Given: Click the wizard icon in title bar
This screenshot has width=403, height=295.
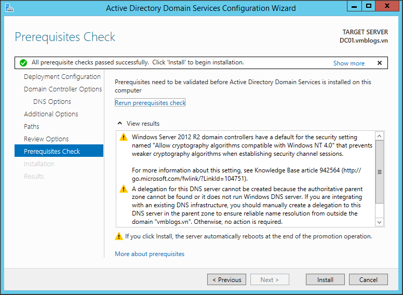Looking at the screenshot, I should coord(9,8).
